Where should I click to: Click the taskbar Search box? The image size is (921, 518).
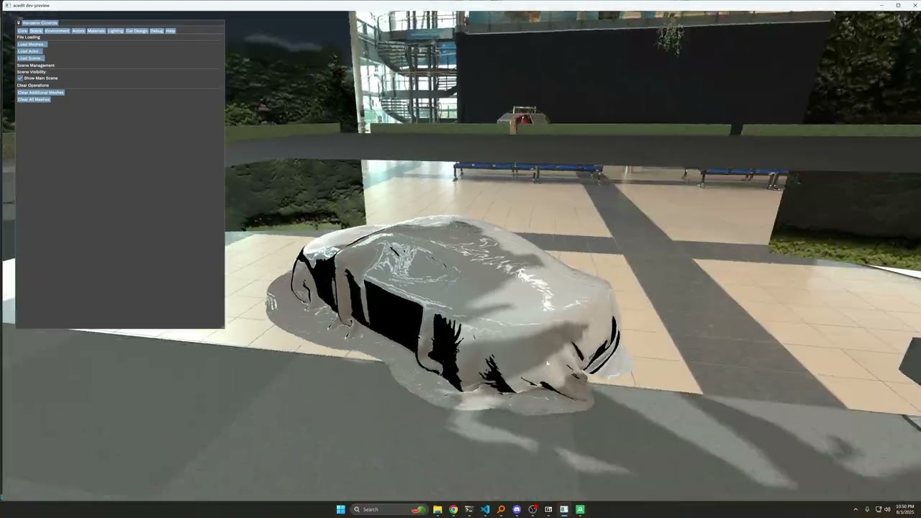389,509
